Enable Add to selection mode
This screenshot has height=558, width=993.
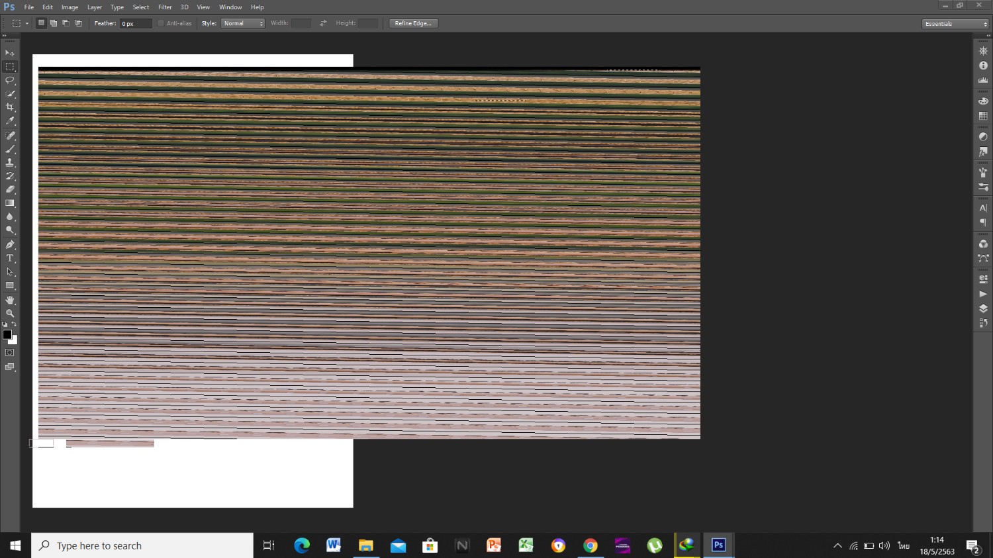point(54,23)
